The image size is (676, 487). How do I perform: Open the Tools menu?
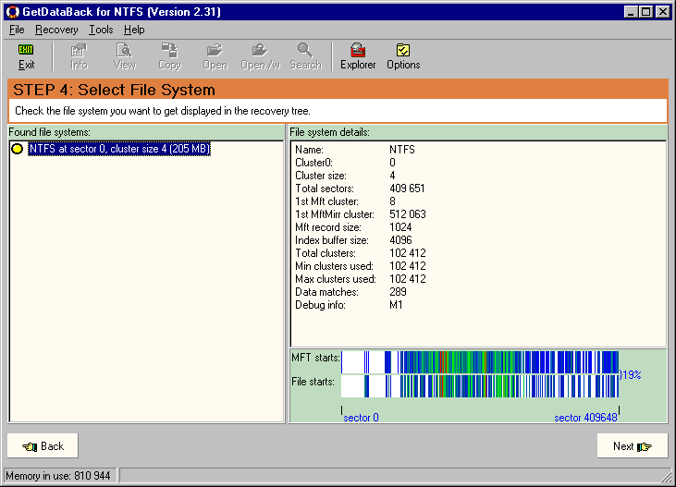click(x=101, y=30)
